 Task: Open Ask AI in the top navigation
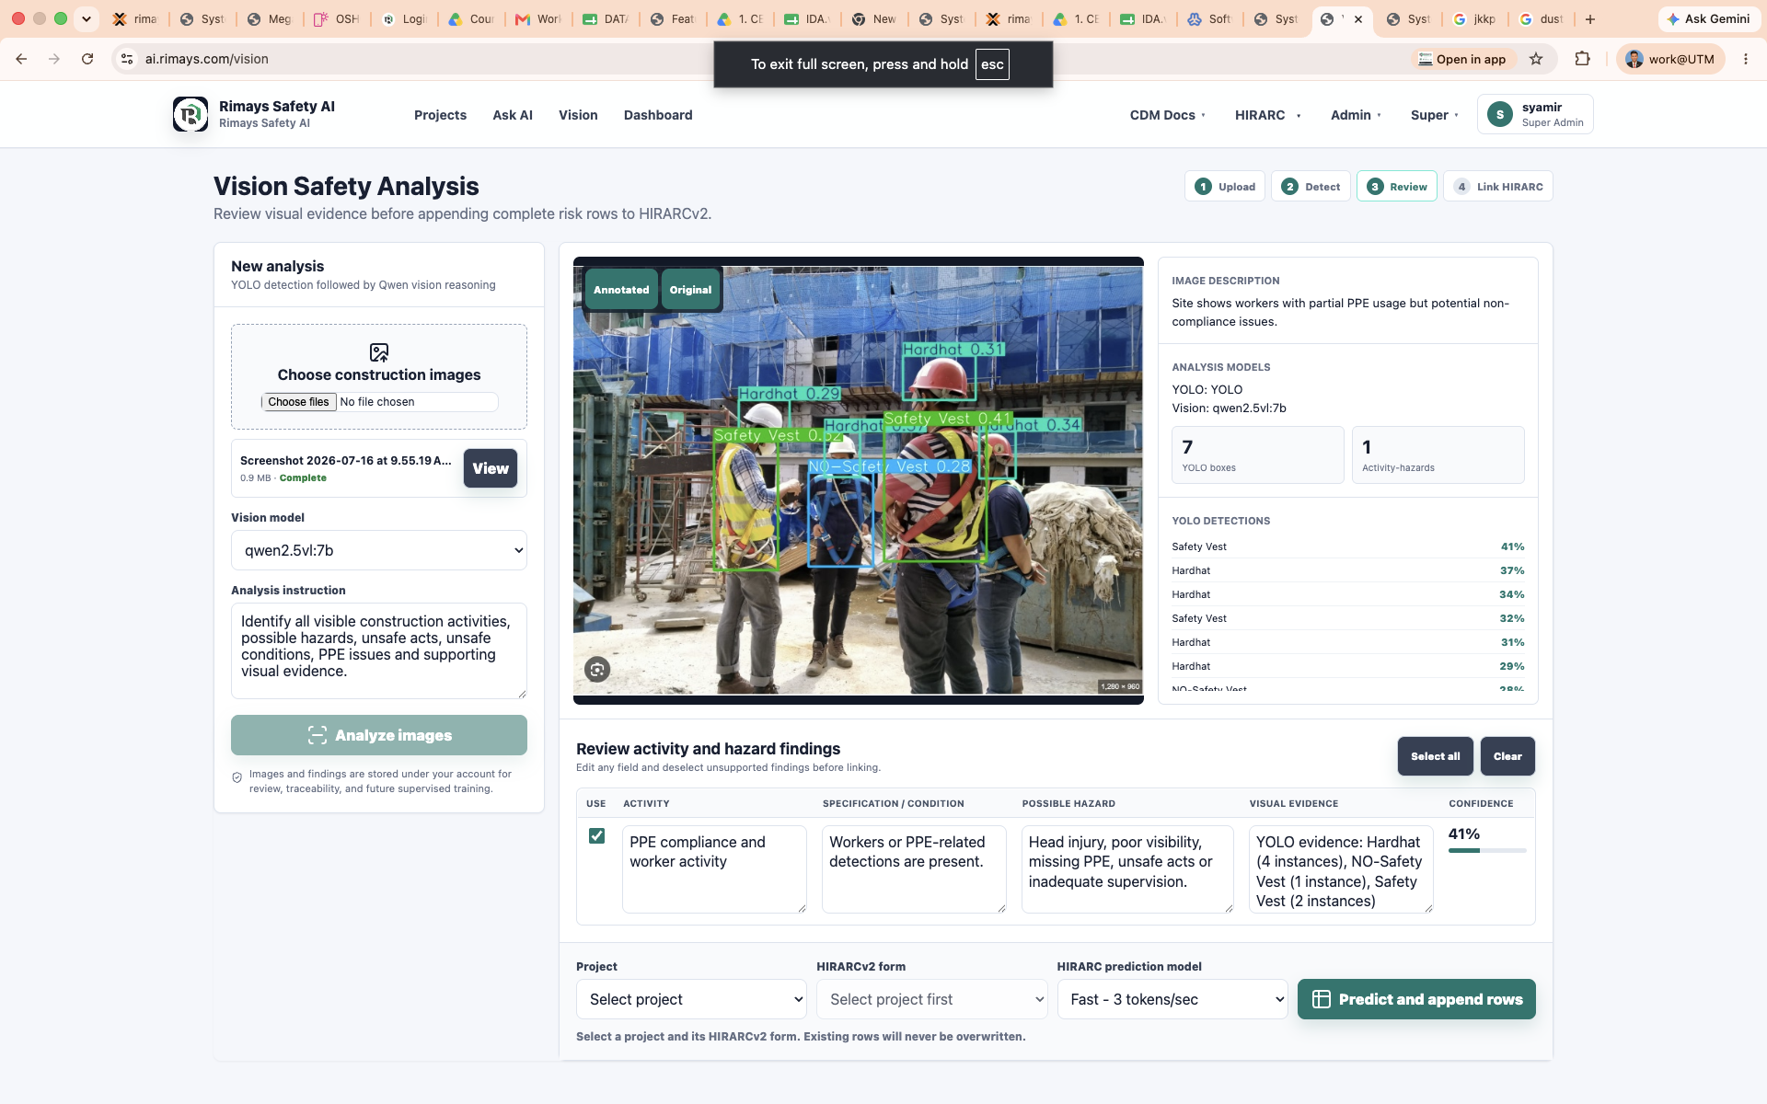[x=513, y=115]
